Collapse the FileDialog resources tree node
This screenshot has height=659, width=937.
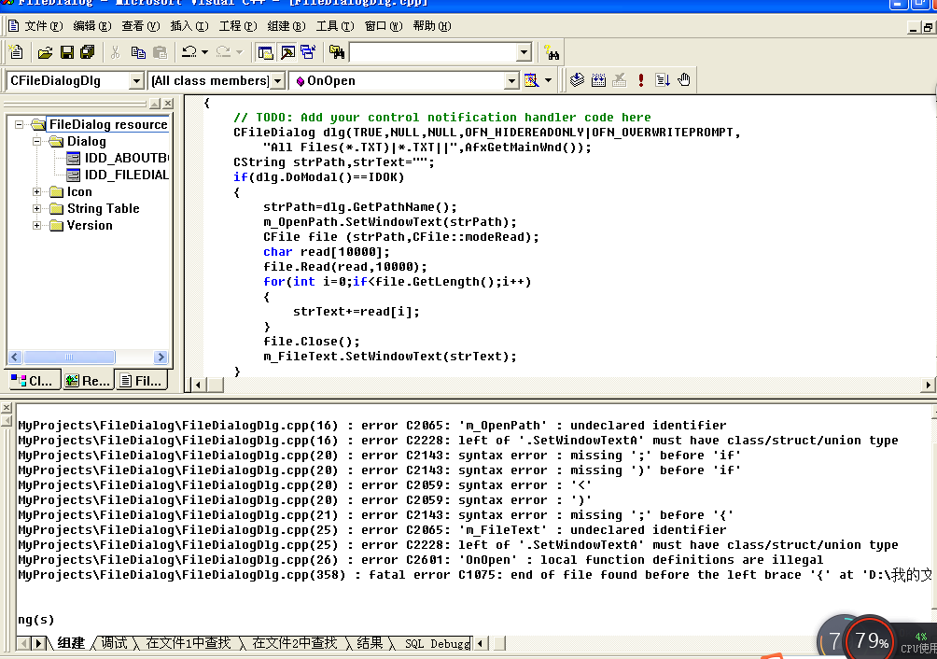pos(19,124)
